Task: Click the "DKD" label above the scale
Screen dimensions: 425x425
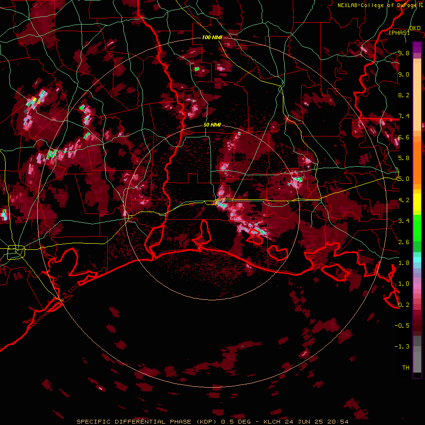Action: (415, 28)
